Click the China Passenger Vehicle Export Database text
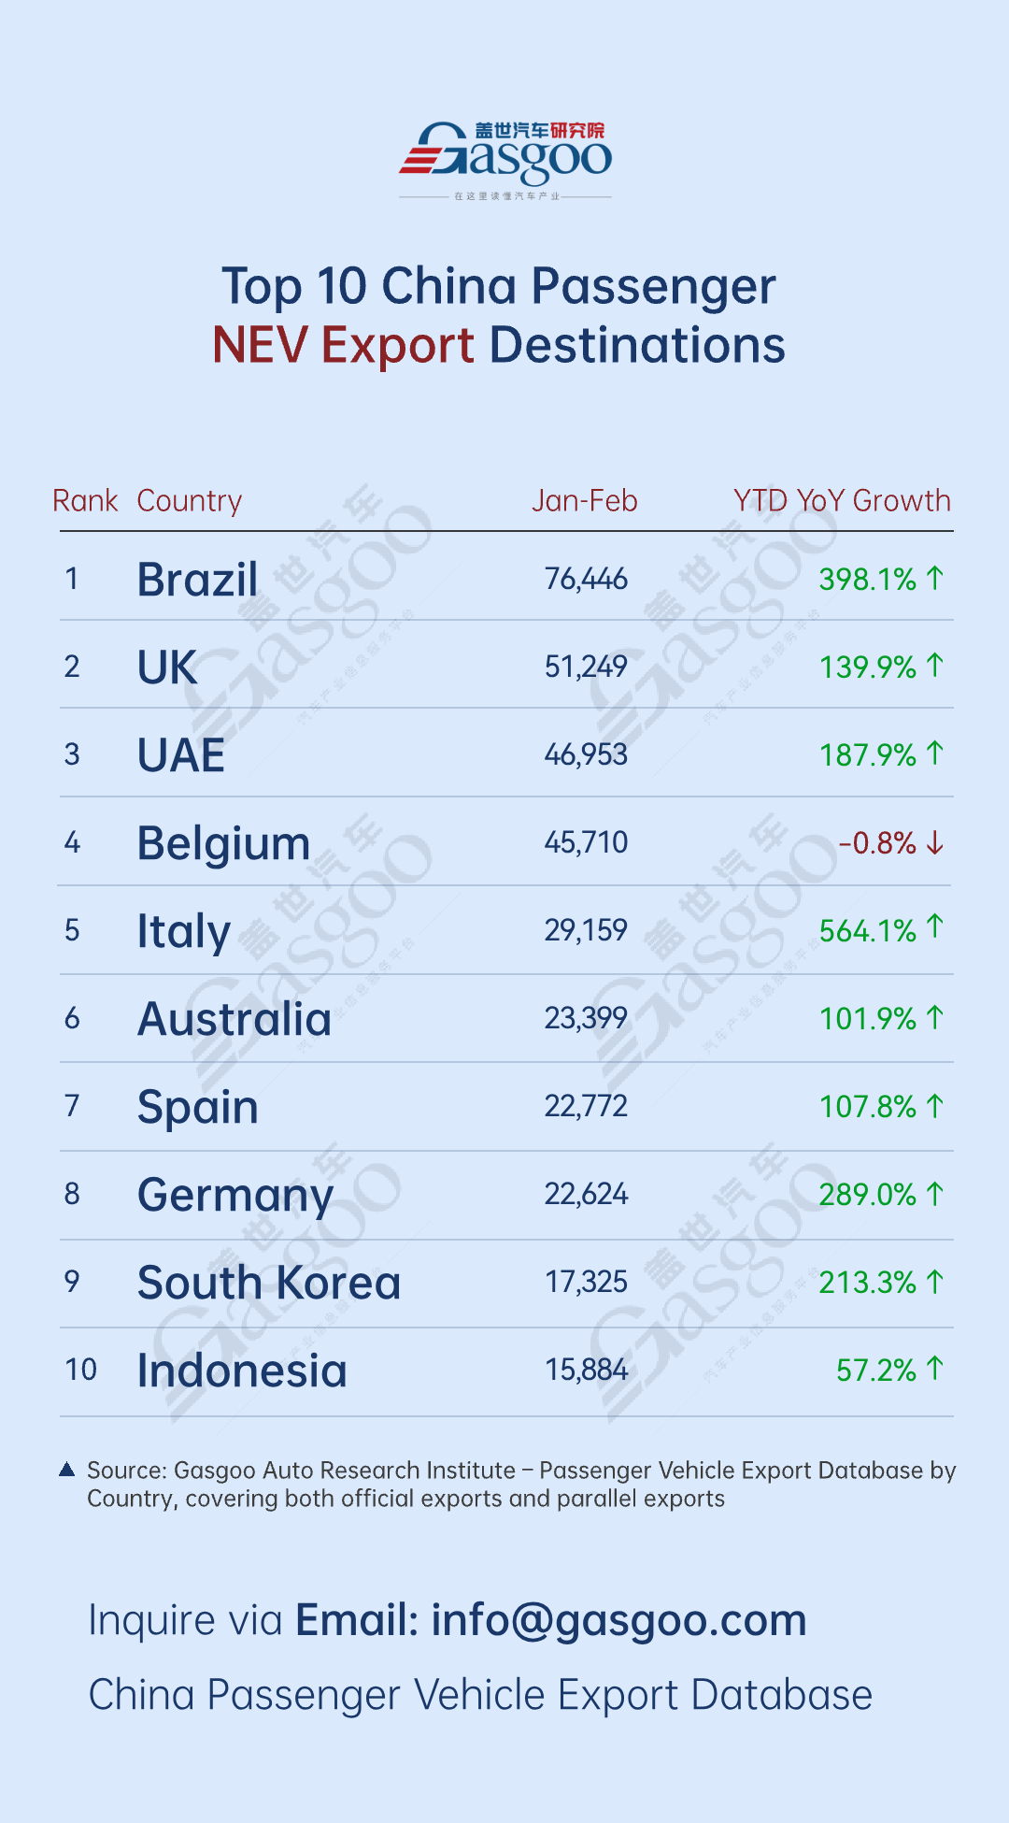The height and width of the screenshot is (1823, 1009). pyautogui.click(x=480, y=1695)
